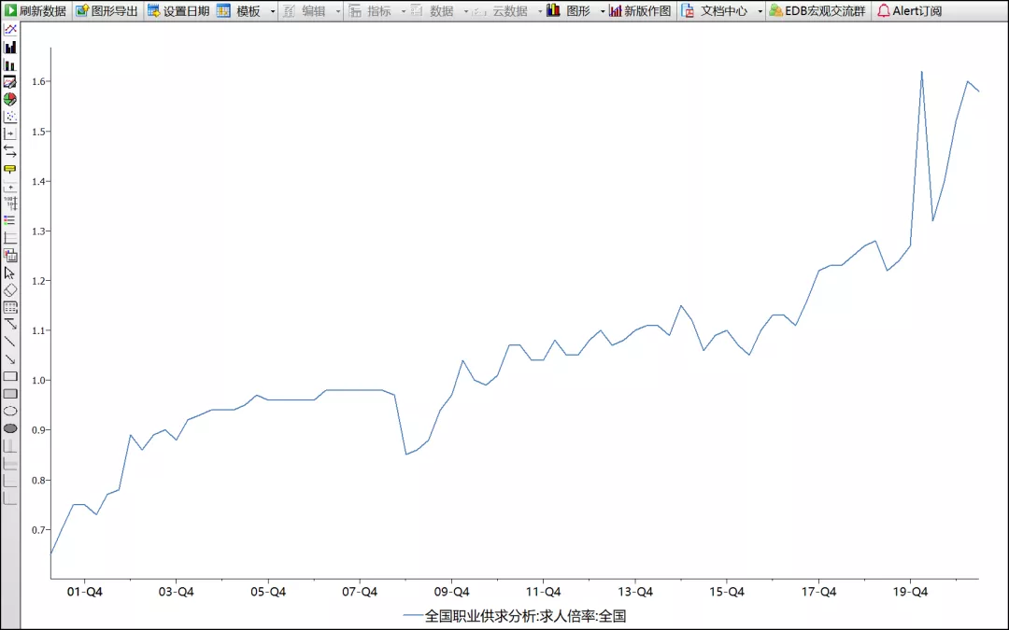
Task: Open the 数据 dropdown arrow
Action: [466, 11]
